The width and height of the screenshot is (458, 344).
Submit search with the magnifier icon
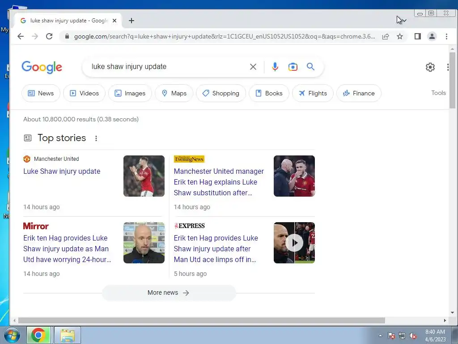point(310,67)
